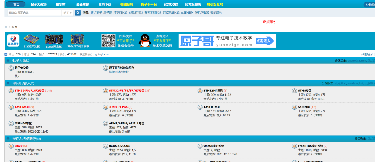Click the forum icon beside 原子哥在线教学平台
This screenshot has width=375, height=162.
tap(106, 68)
